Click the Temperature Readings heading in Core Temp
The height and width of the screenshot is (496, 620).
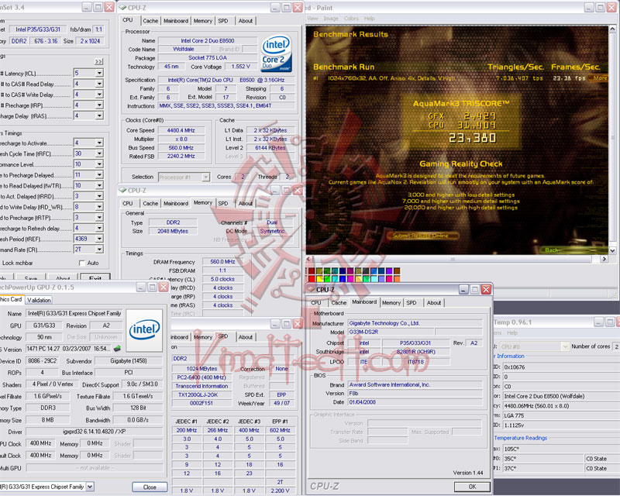[x=521, y=438]
